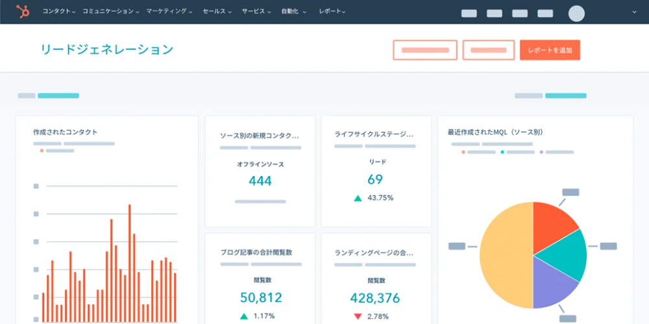Click the wide outlined button beside title
Screen dimensions: 649x324
pyautogui.click(x=425, y=50)
